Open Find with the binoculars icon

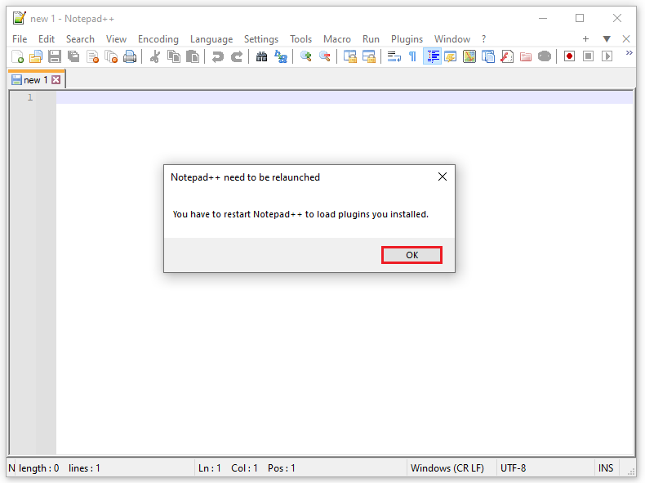click(261, 56)
